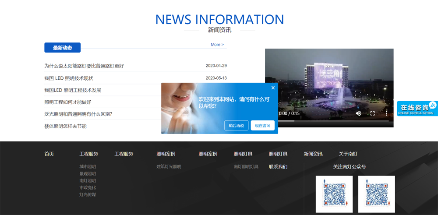Open article 为什么说太阳能路灯要比普通路灯更好
Screen dimensions: 438x215
click(84, 66)
